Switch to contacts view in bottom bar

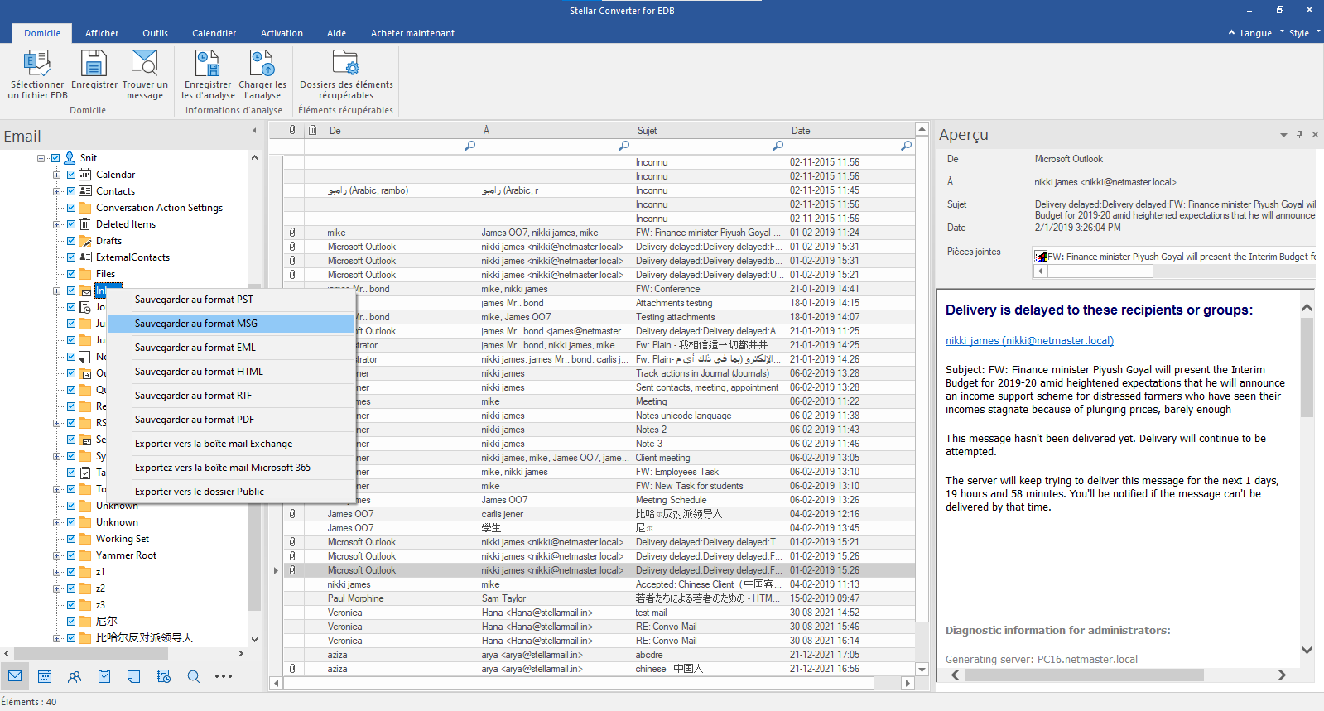(75, 676)
